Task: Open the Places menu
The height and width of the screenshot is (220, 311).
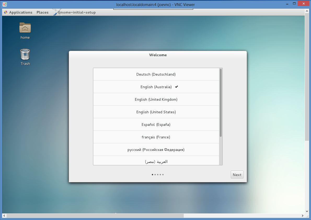Action: pos(42,12)
